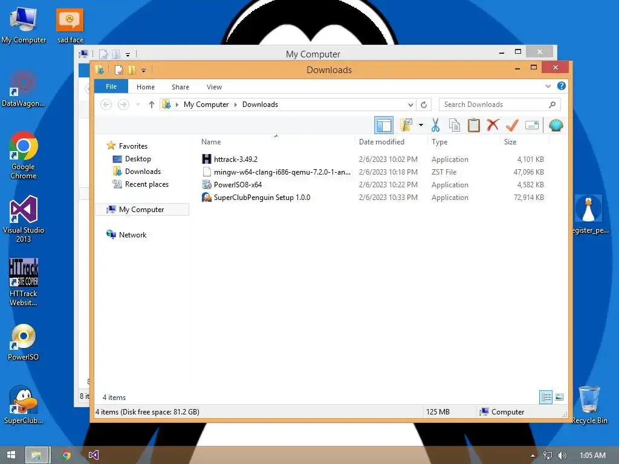Select Network in navigation pane
619x464 pixels.
click(x=132, y=235)
